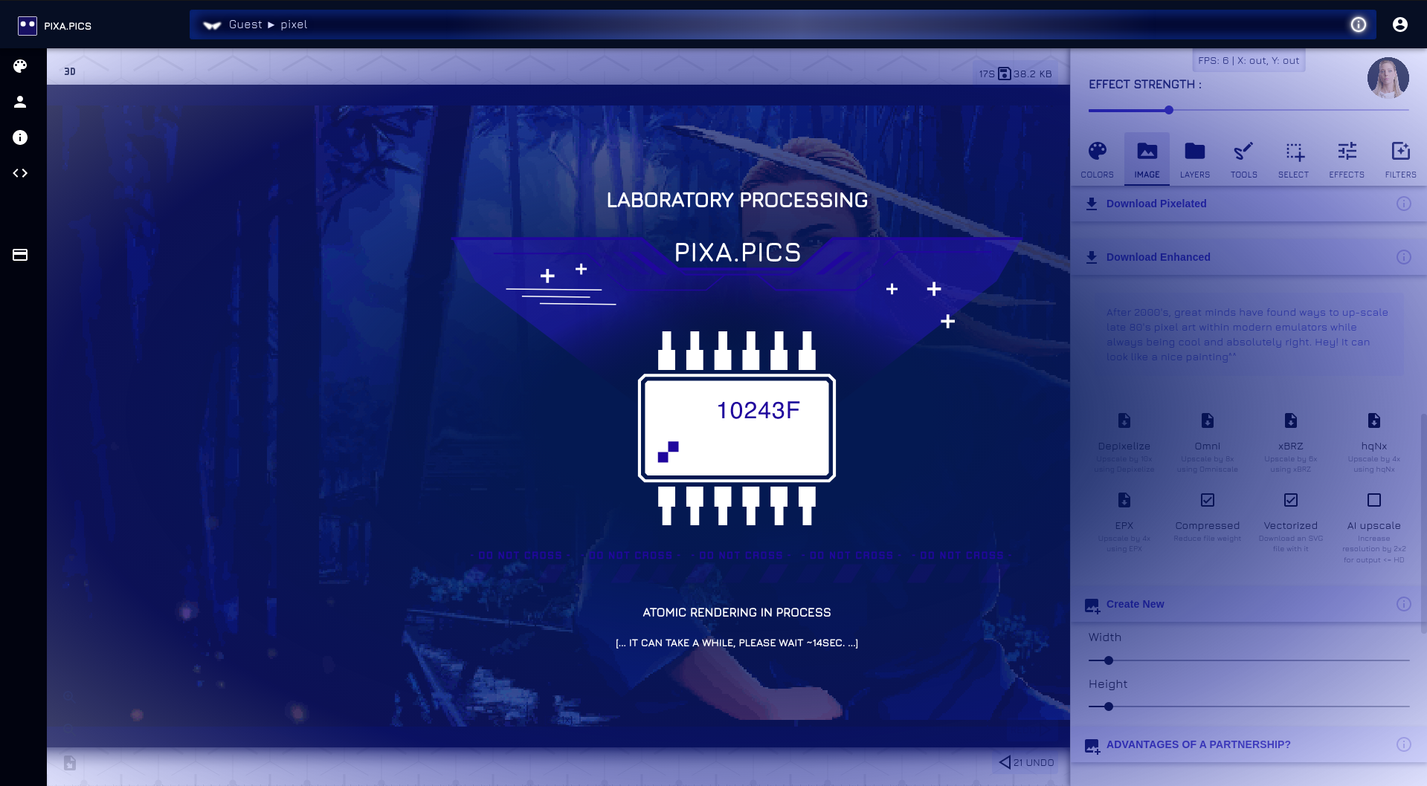1427x786 pixels.
Task: Select the Omni upscale option
Action: coord(1208,442)
